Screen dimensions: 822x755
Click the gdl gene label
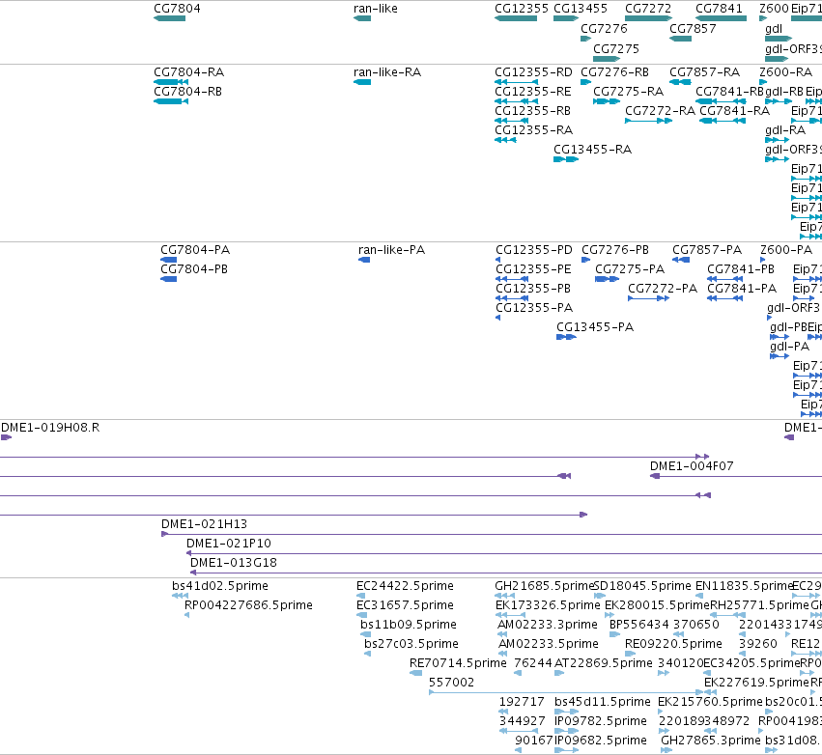(x=774, y=28)
